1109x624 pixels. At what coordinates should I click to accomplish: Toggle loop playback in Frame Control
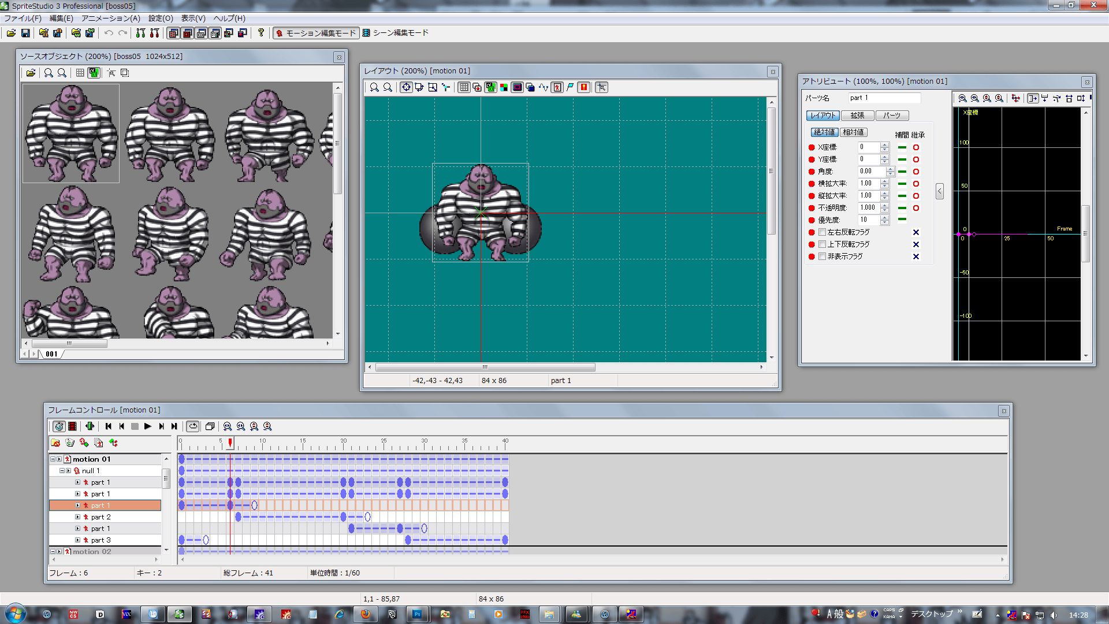[x=193, y=426]
